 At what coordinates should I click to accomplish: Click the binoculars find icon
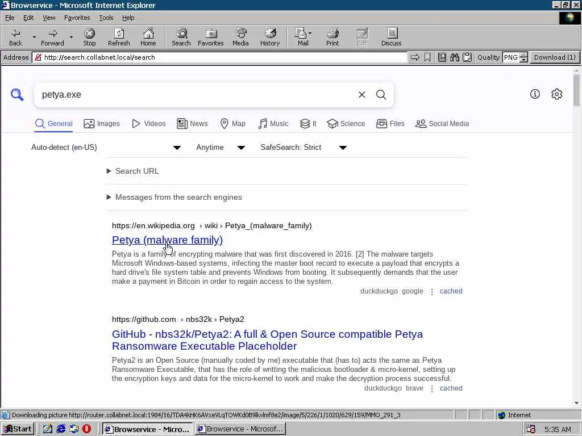click(x=455, y=57)
